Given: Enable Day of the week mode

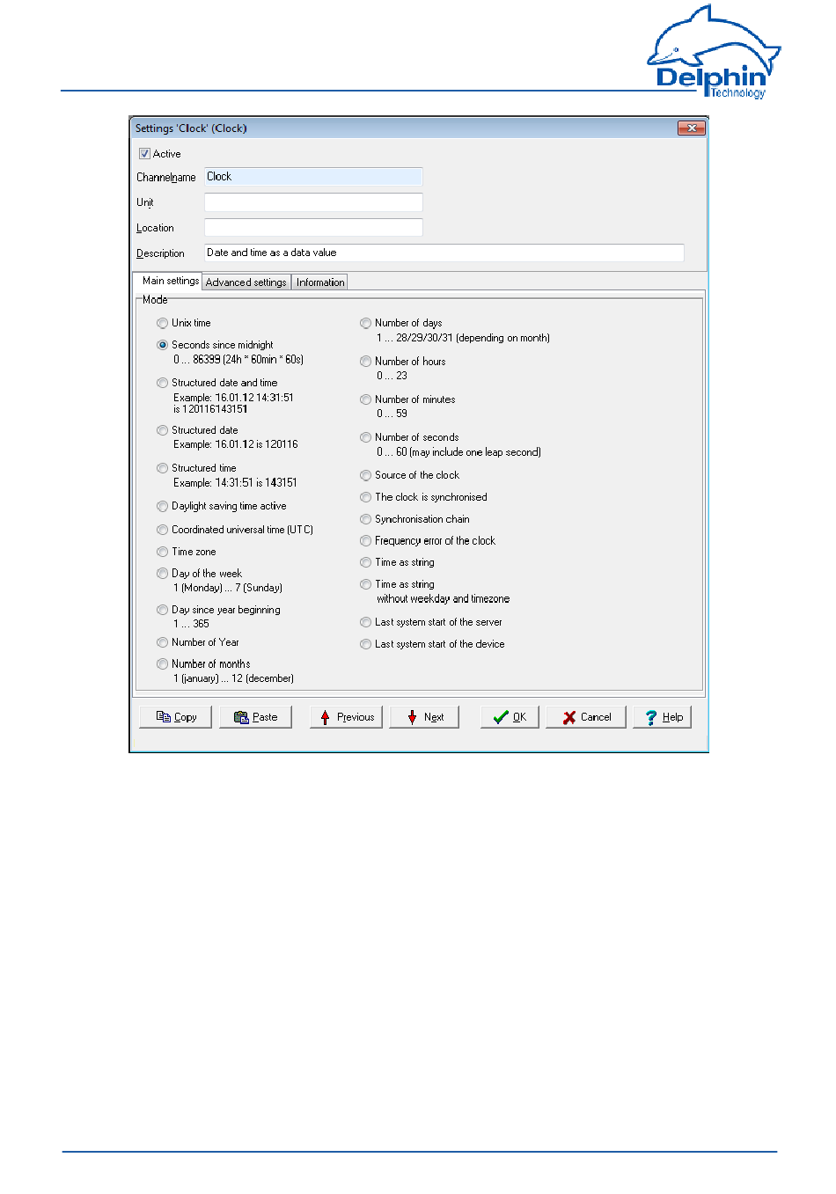Looking at the screenshot, I should [x=163, y=574].
